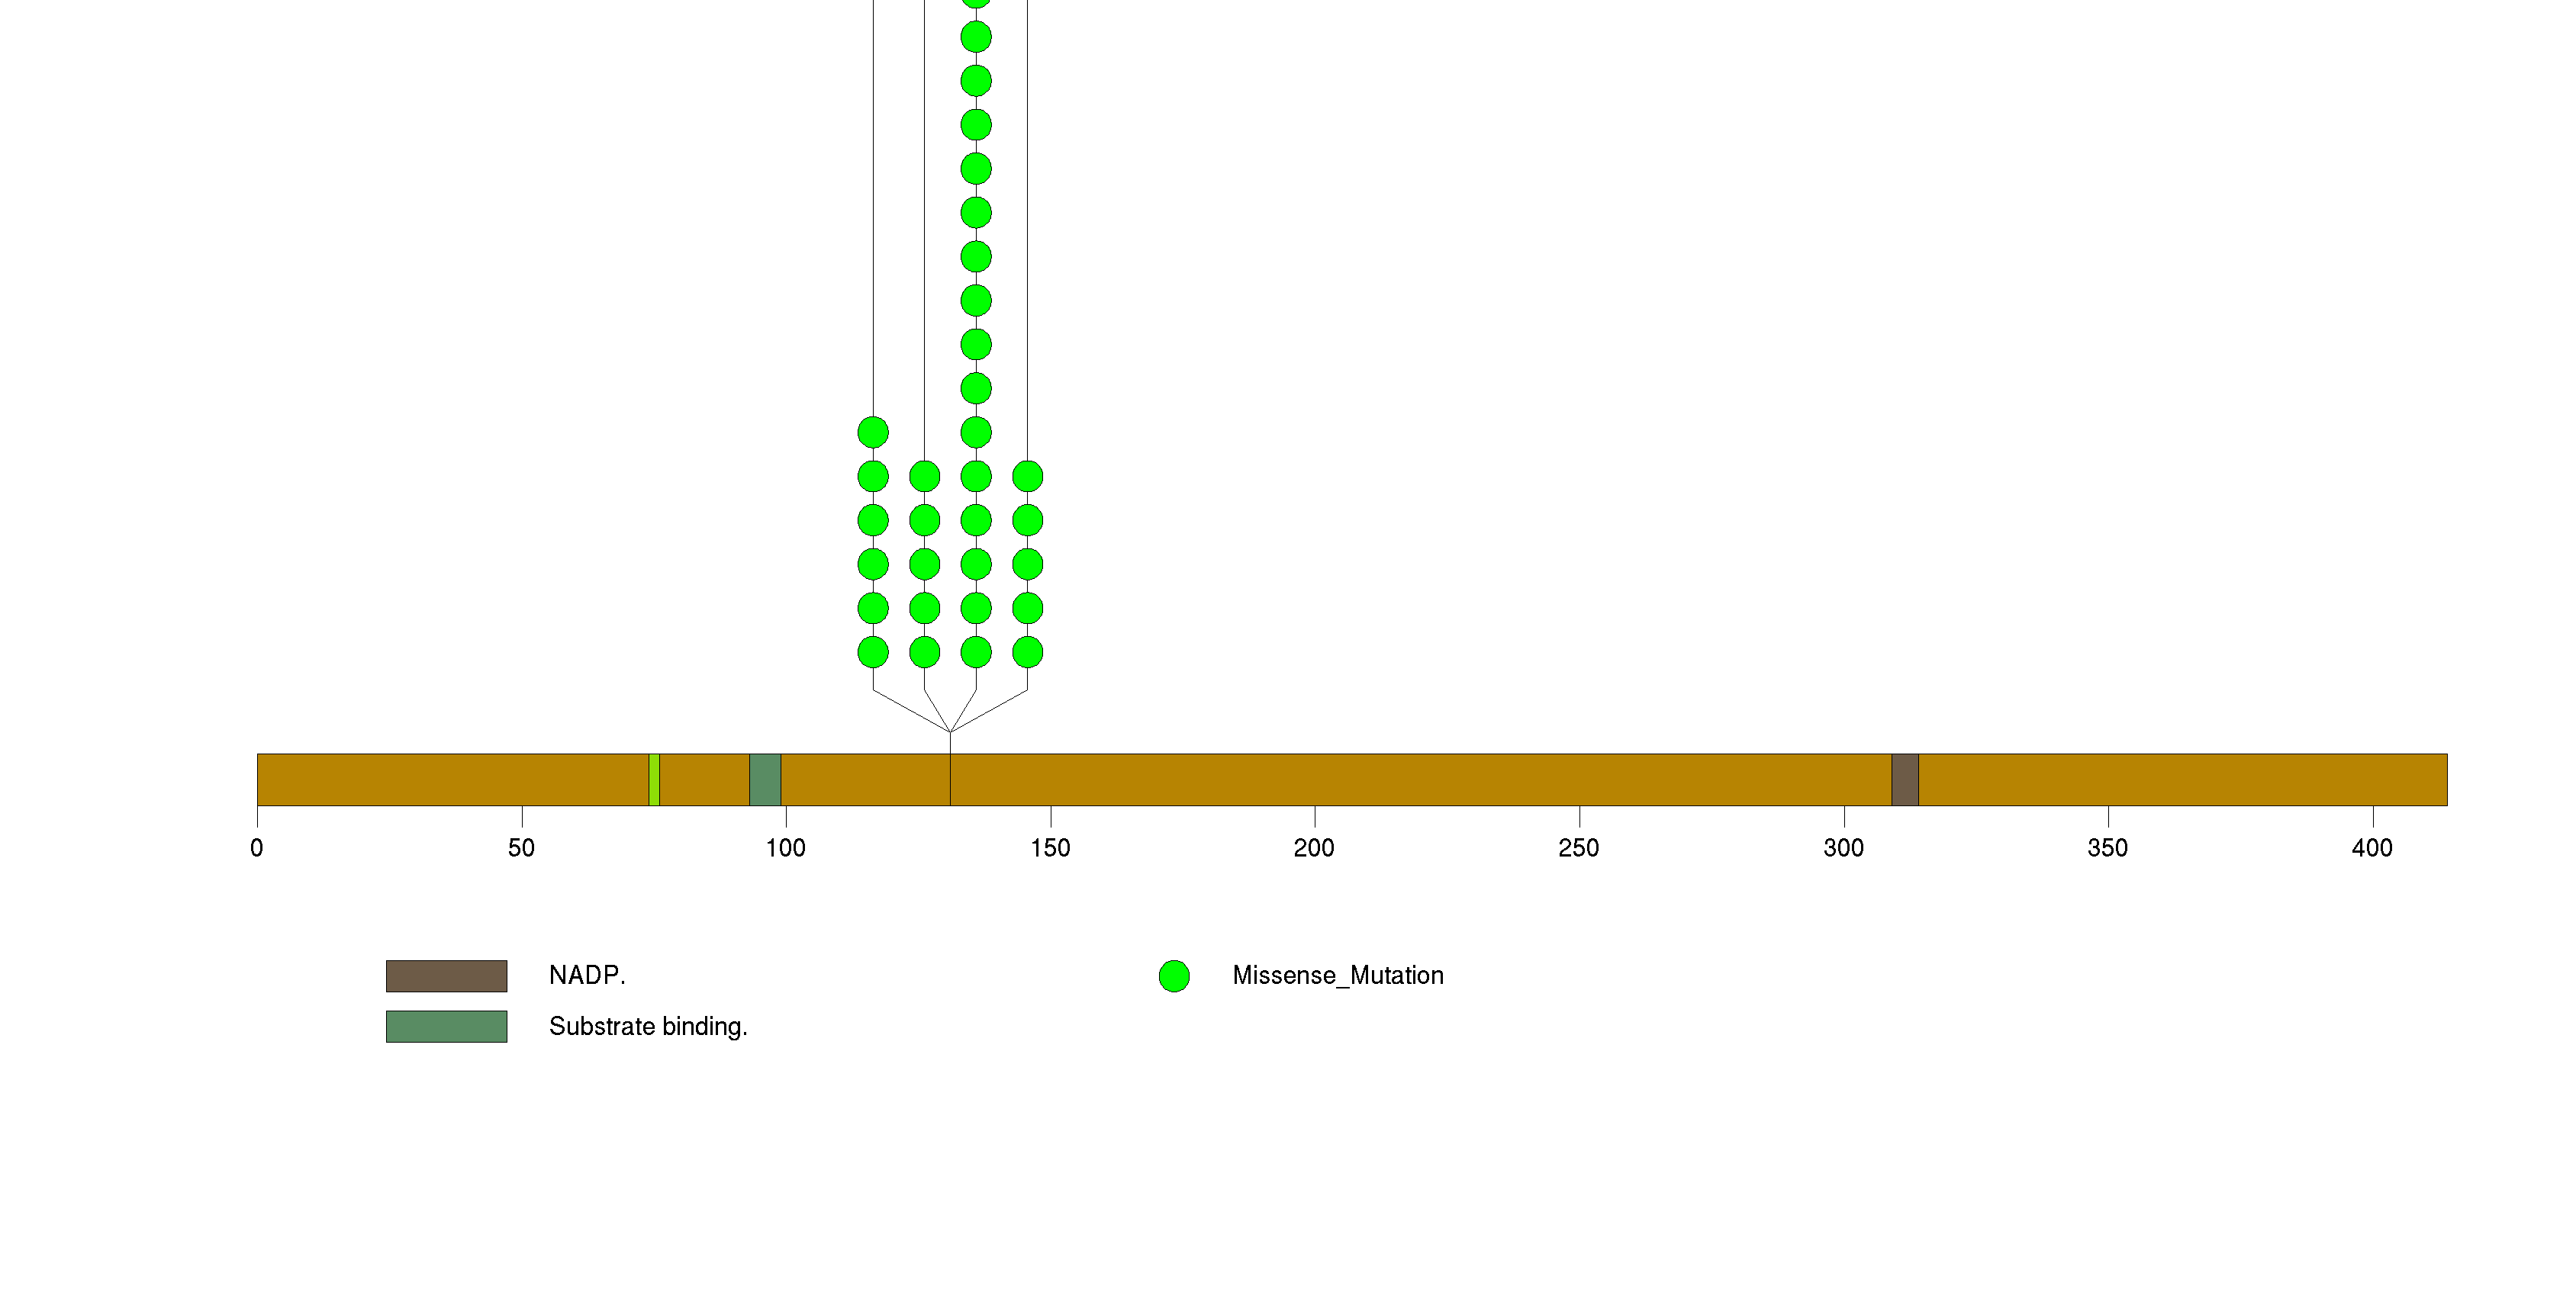The image size is (2576, 1289).
Task: Click the Substrate binding domain on protein bar
Action: click(765, 780)
